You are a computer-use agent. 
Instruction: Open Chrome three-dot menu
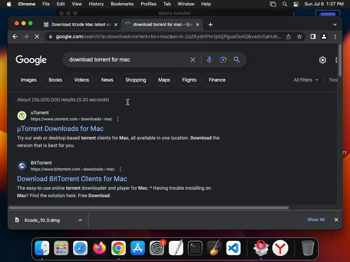tap(335, 37)
